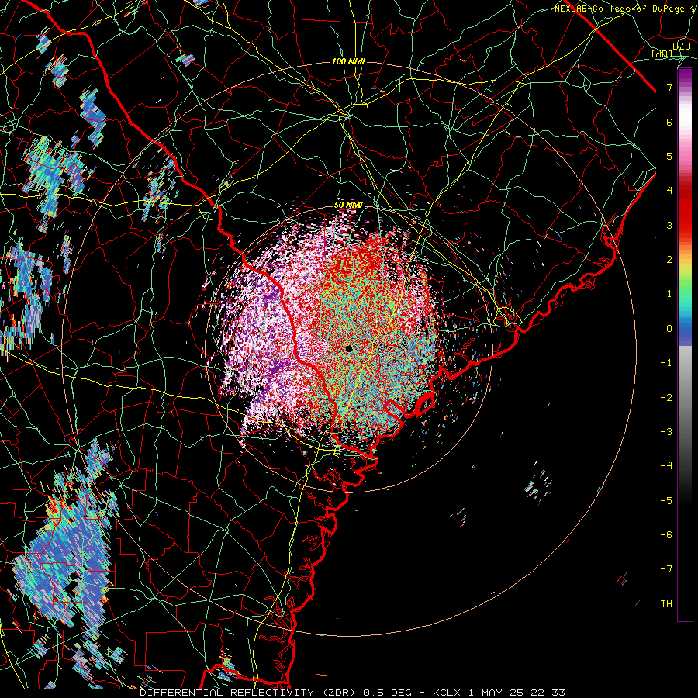Click the positive 4 scale label

(669, 191)
